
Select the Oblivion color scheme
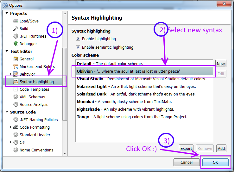click(144, 71)
